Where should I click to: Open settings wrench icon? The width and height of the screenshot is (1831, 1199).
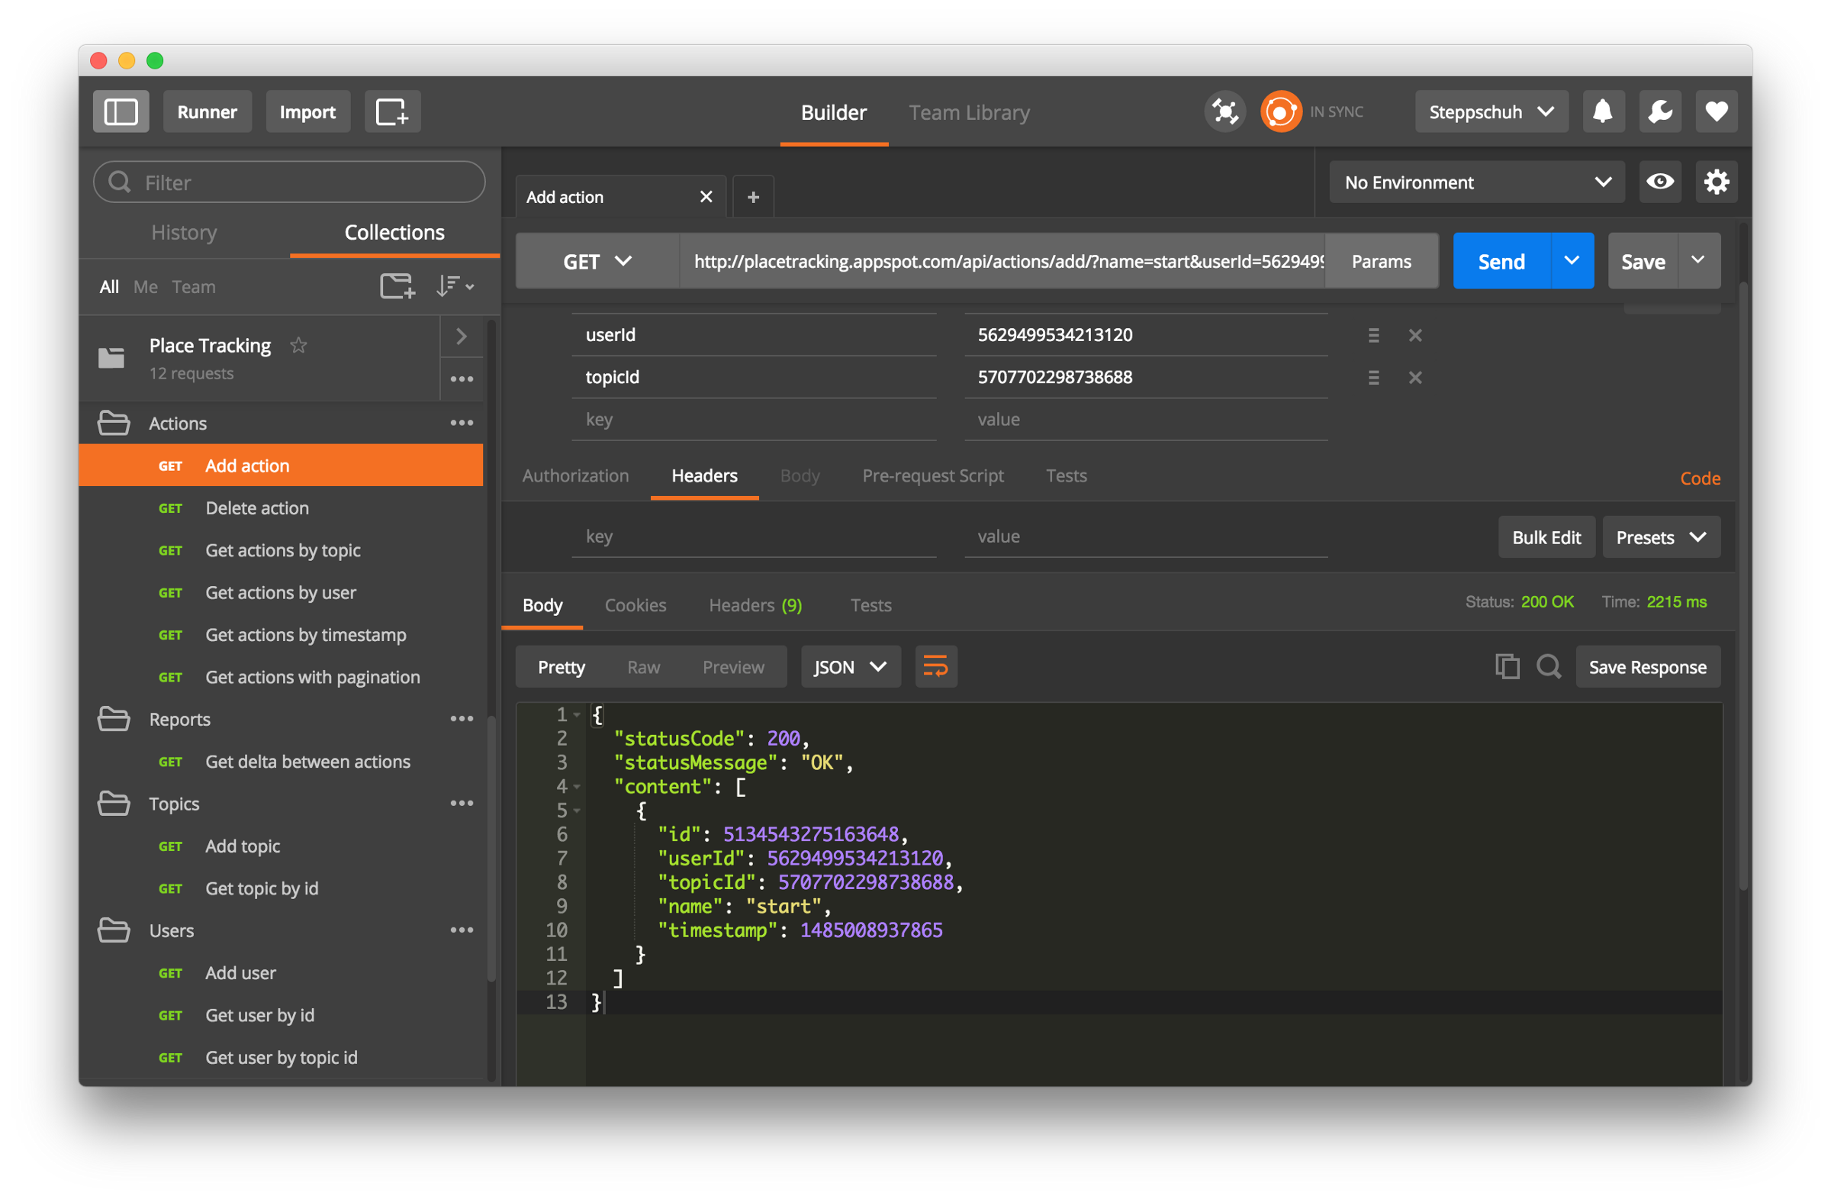[x=1659, y=111]
